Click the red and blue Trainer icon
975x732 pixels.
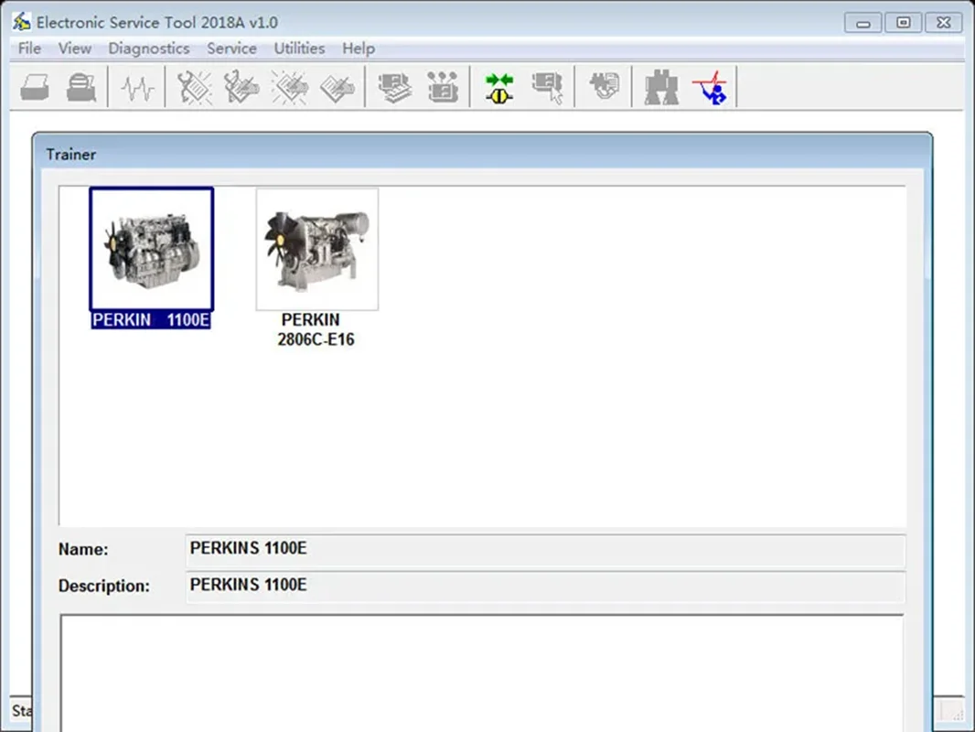pyautogui.click(x=710, y=88)
